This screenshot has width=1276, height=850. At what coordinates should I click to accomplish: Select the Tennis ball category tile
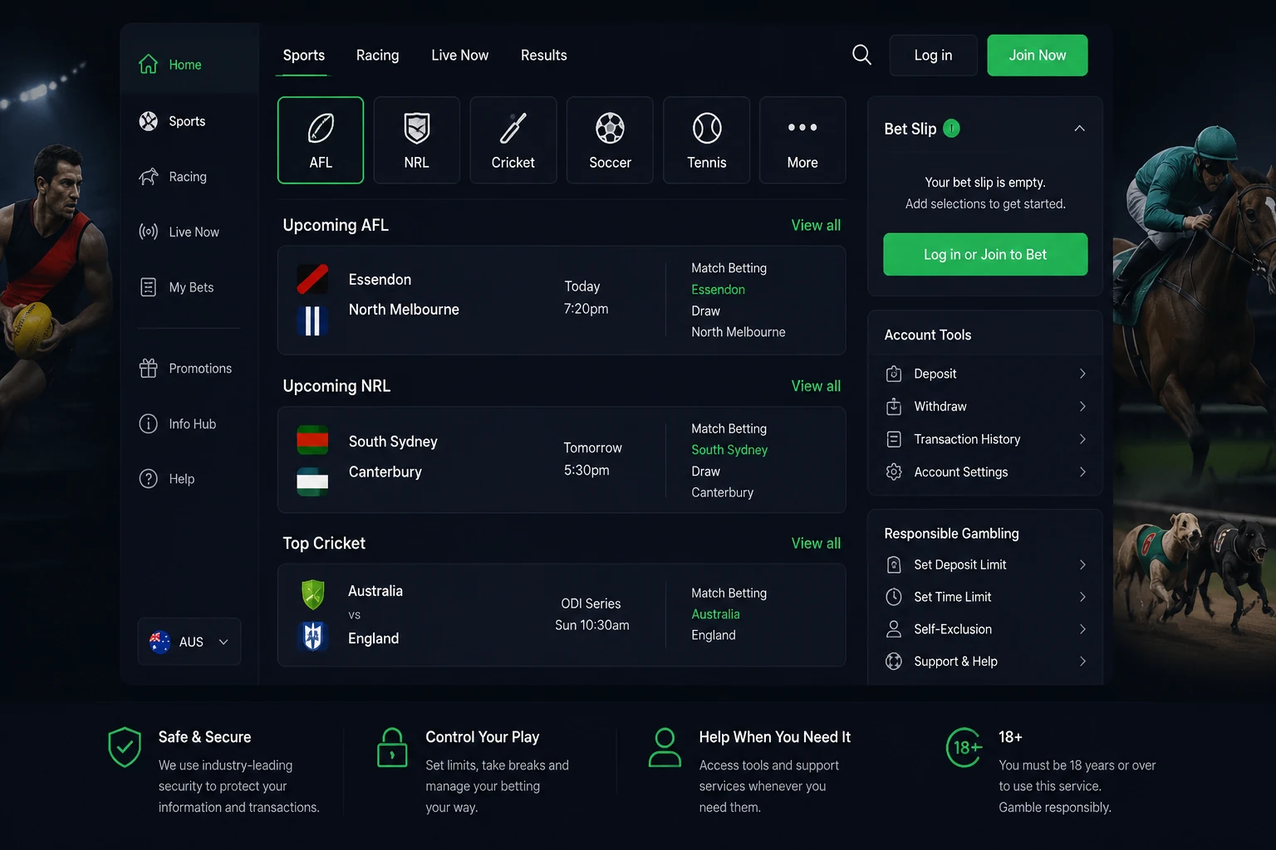[x=706, y=140]
